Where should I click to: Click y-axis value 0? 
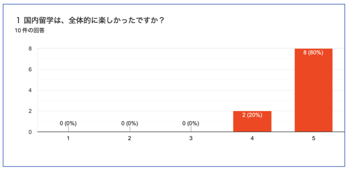tap(30, 132)
